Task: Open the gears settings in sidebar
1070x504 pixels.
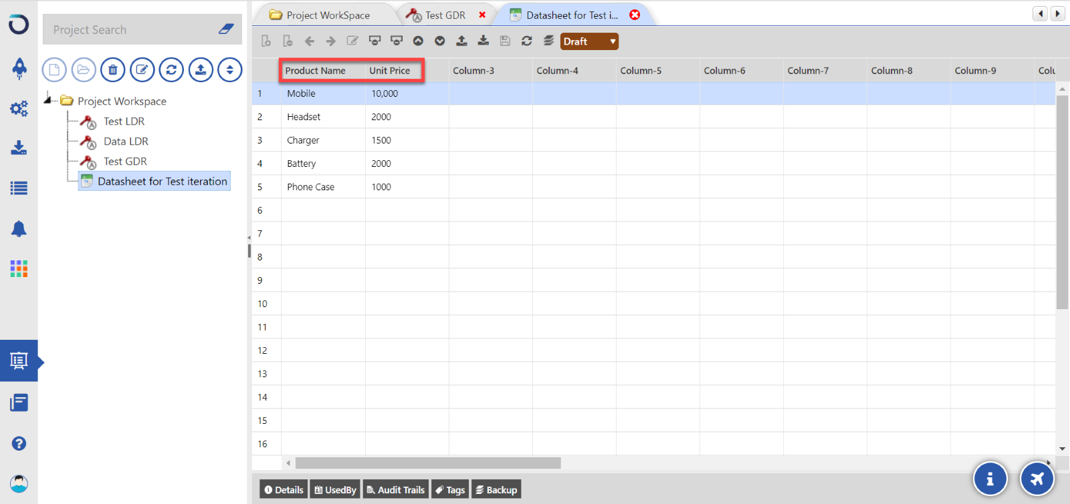Action: pyautogui.click(x=19, y=108)
